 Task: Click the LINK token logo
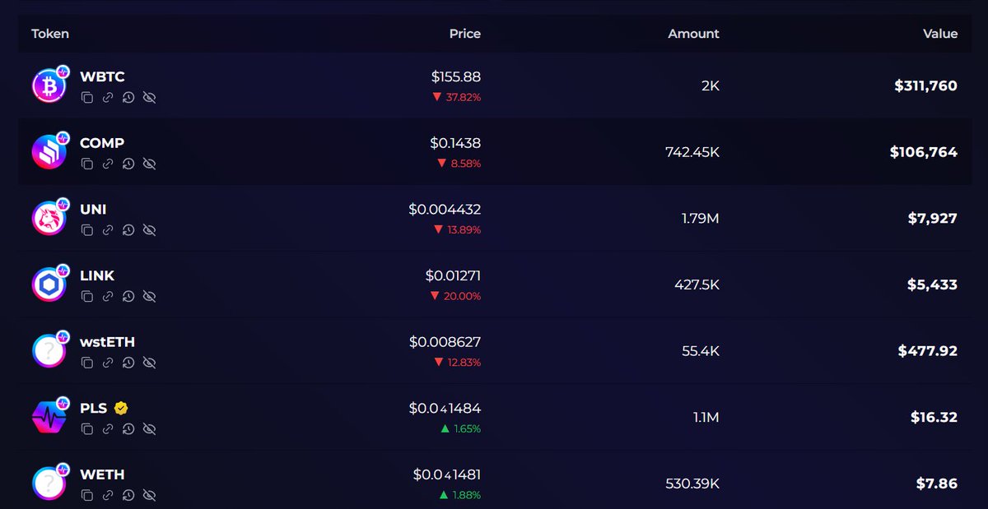[49, 285]
